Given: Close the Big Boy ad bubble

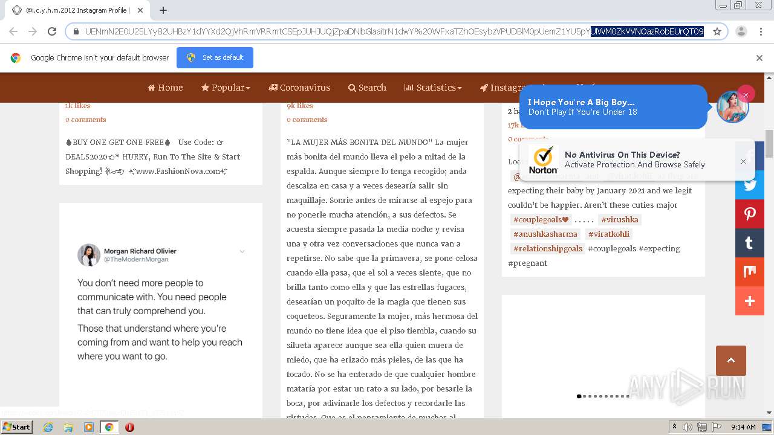Looking at the screenshot, I should click(x=746, y=95).
